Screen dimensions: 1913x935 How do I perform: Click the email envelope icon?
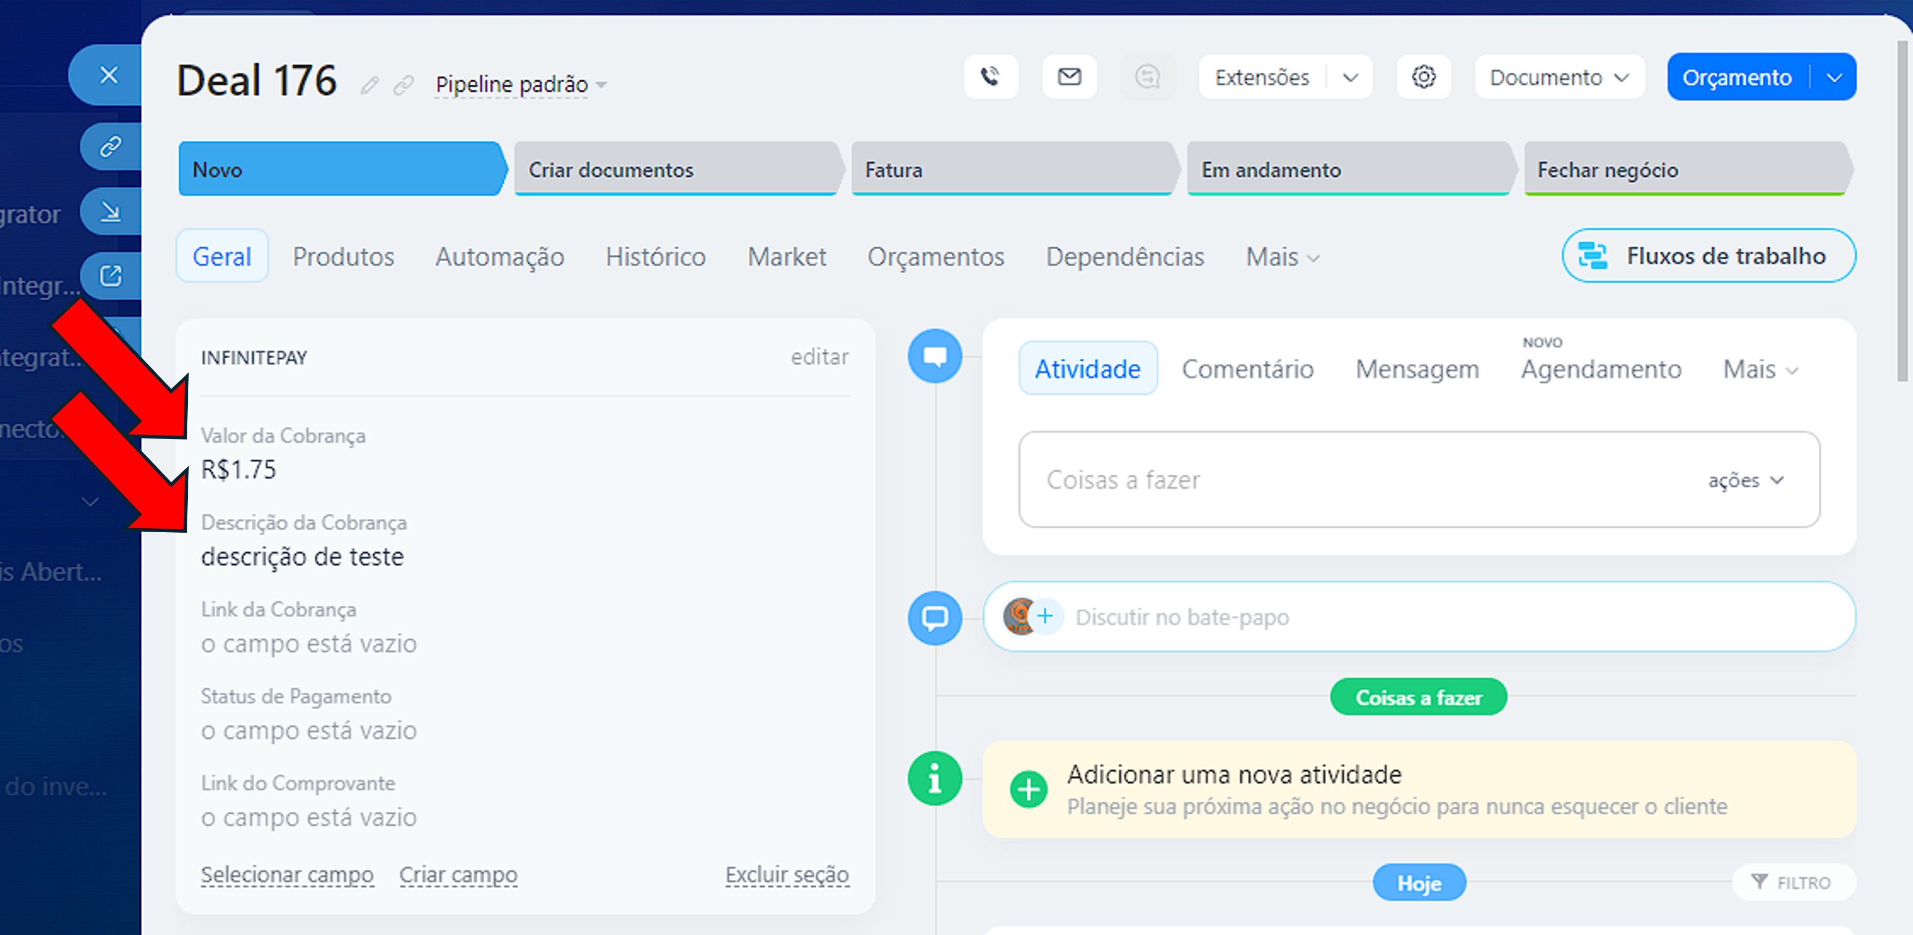pos(1069,76)
